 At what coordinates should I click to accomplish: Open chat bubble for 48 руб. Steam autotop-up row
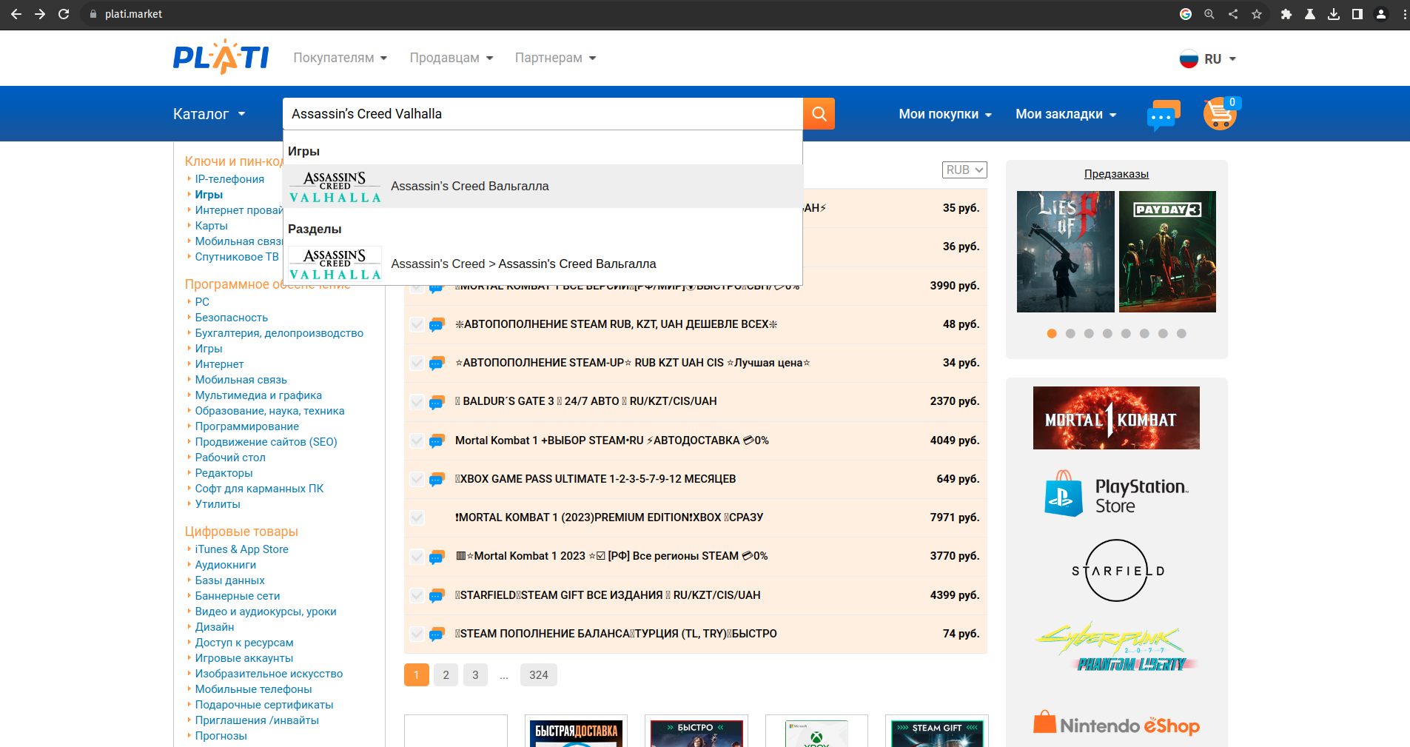(x=437, y=324)
